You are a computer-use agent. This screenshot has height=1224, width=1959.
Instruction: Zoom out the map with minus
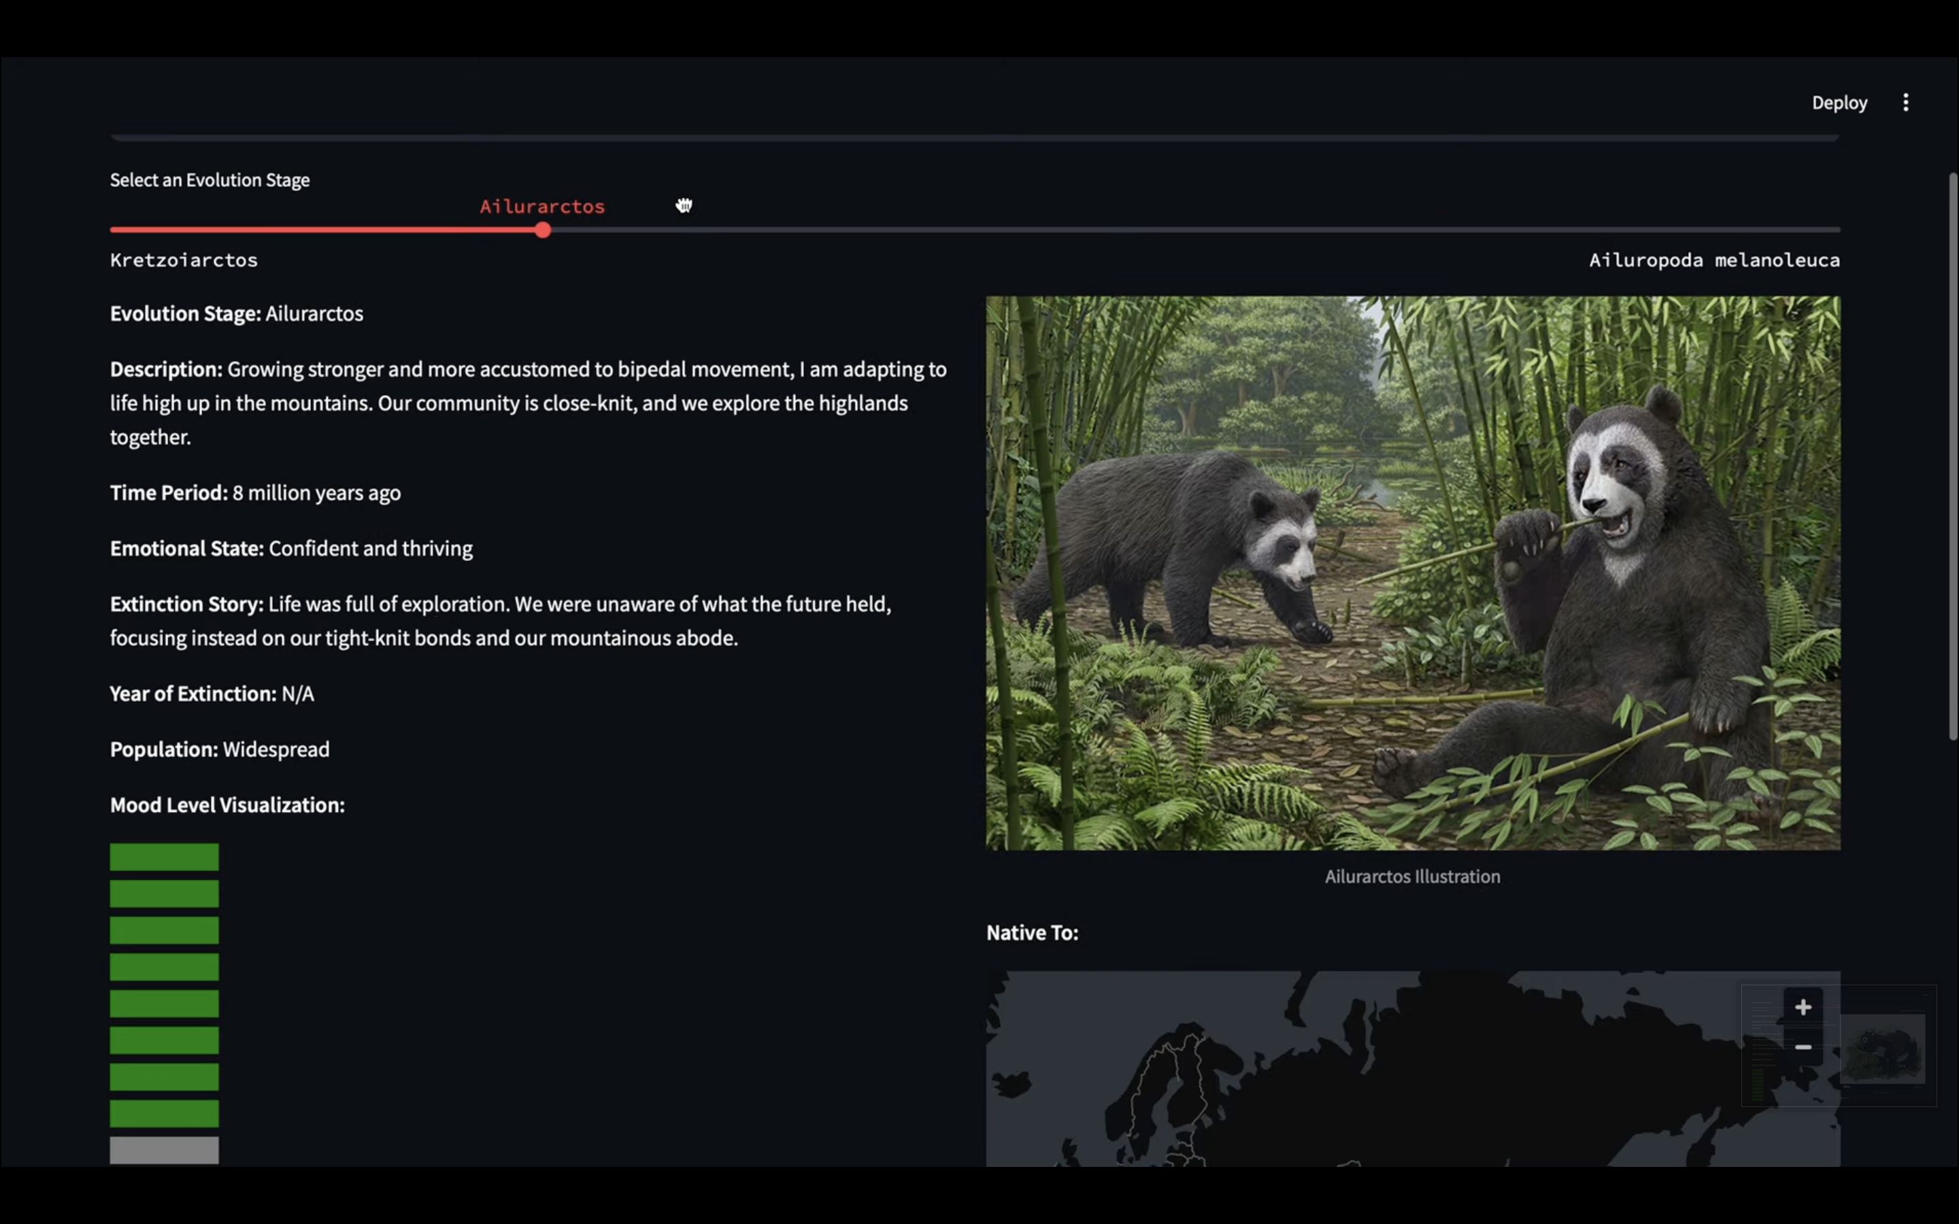[1803, 1047]
